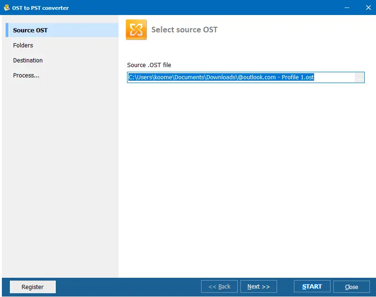This screenshot has width=376, height=297.
Task: Open file browser with the ellipsis button
Action: pyautogui.click(x=359, y=78)
